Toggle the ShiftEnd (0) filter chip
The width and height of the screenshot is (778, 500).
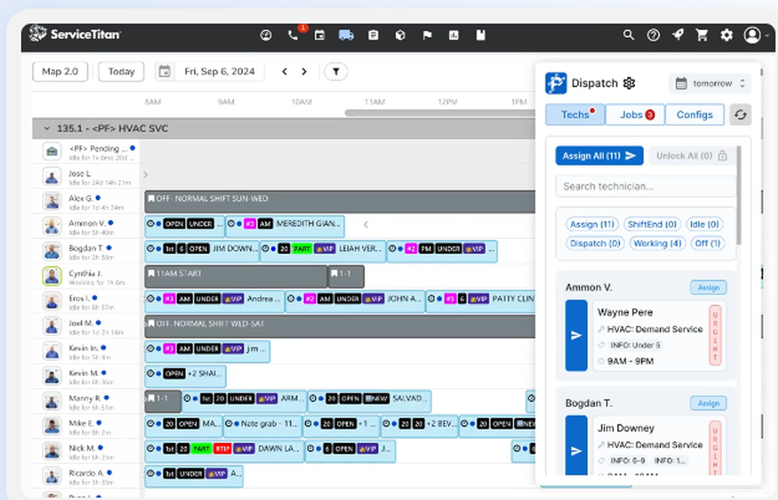tap(652, 224)
